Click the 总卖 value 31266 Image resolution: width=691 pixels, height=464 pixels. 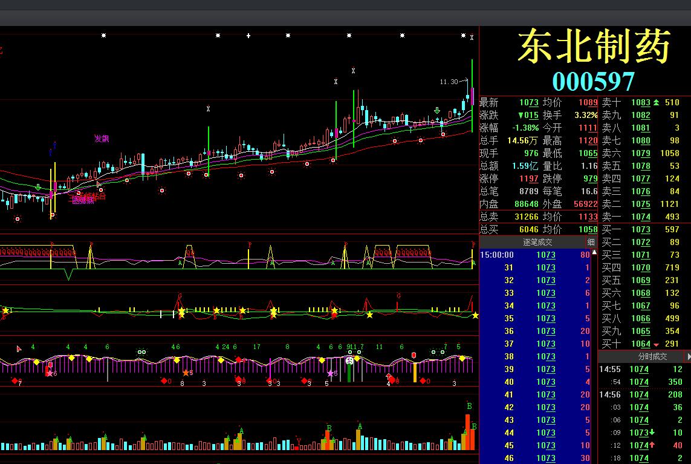526,217
